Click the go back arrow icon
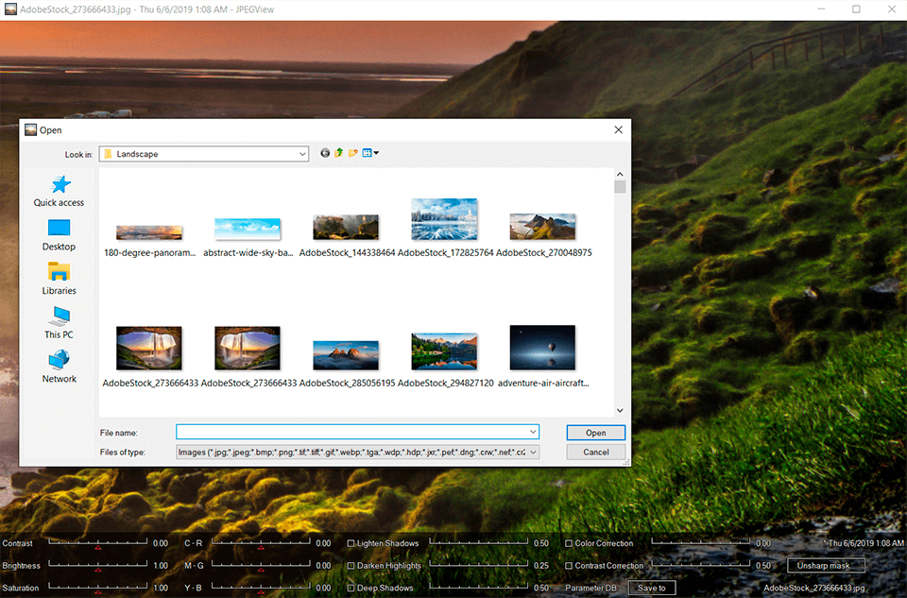Screen dimensions: 907x598 click(x=325, y=153)
